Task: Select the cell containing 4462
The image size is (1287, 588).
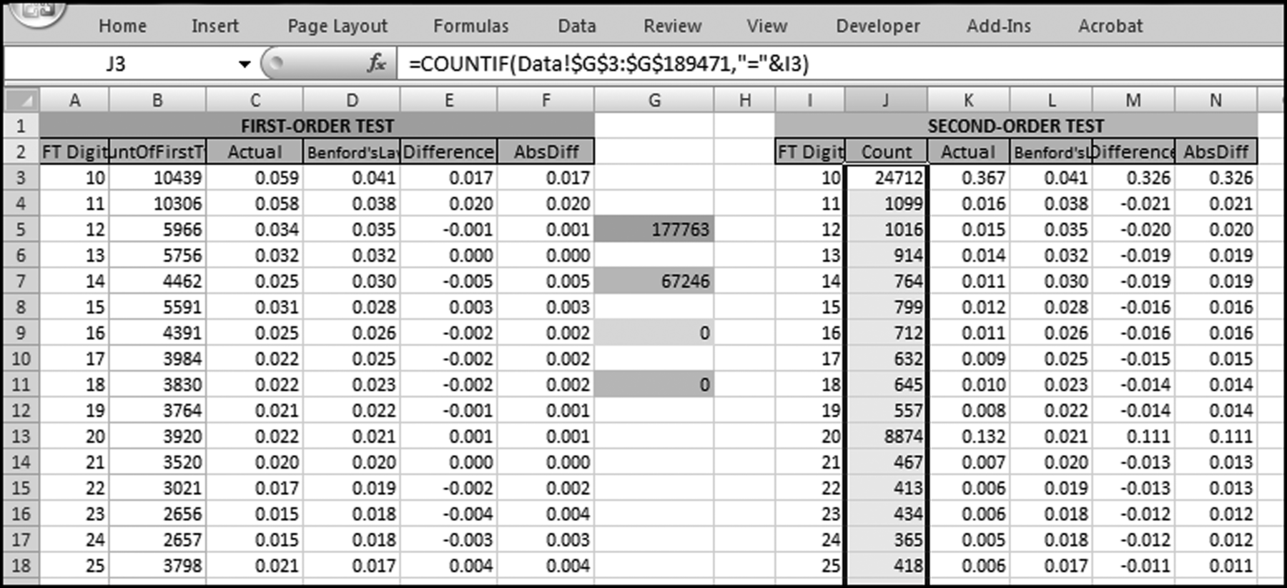Action: click(157, 281)
